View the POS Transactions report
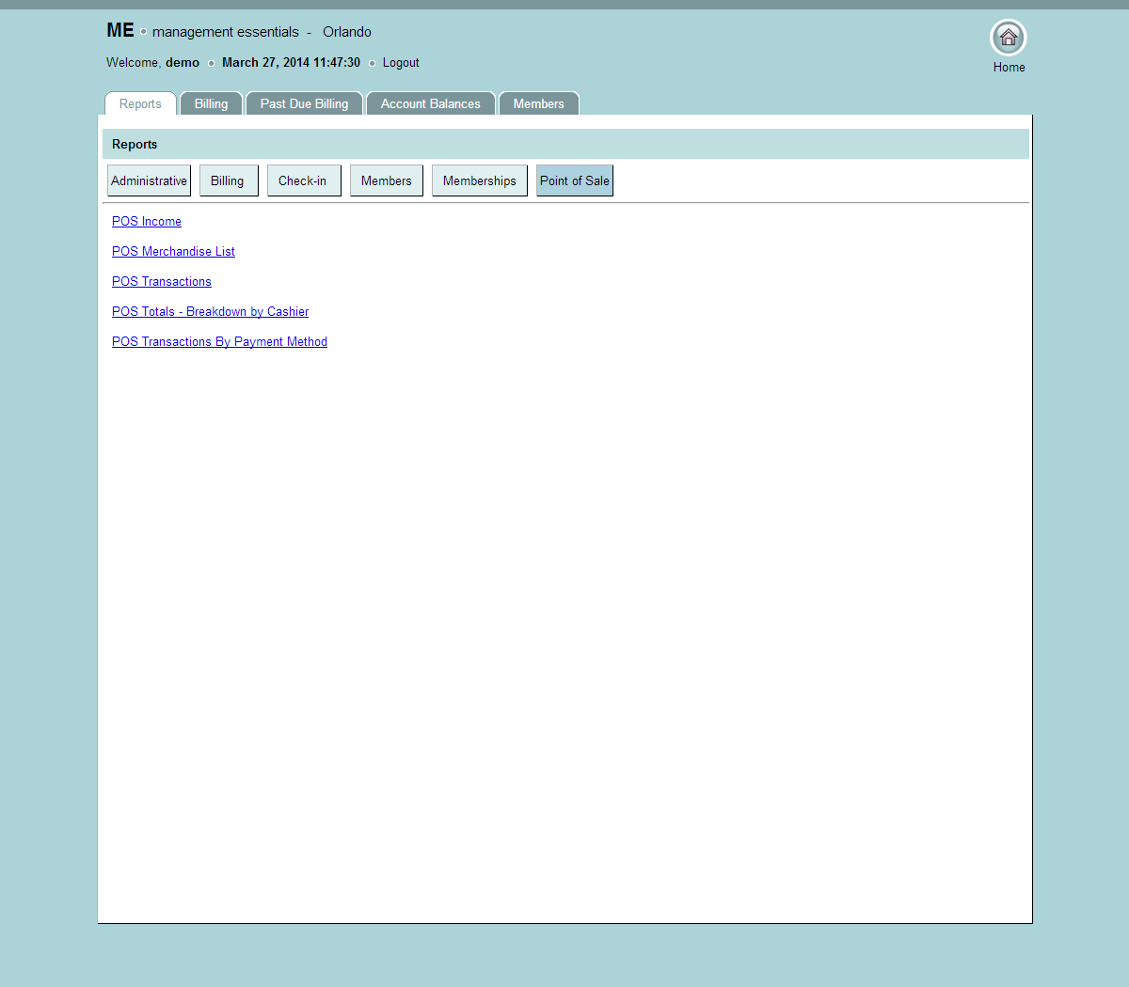This screenshot has height=987, width=1129. click(162, 282)
